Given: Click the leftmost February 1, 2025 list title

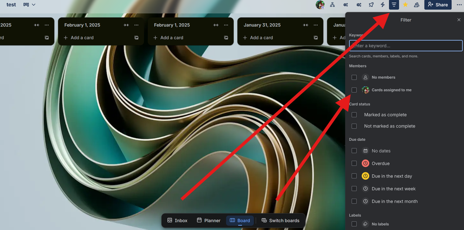Looking at the screenshot, I should point(82,25).
